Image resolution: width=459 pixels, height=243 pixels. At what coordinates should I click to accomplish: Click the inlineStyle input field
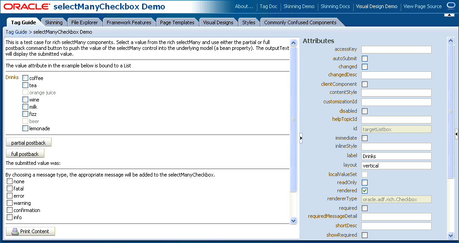point(396,147)
